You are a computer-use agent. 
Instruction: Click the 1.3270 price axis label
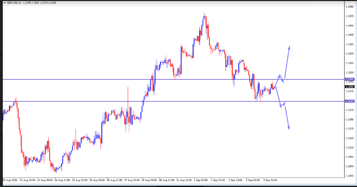pos(350,91)
